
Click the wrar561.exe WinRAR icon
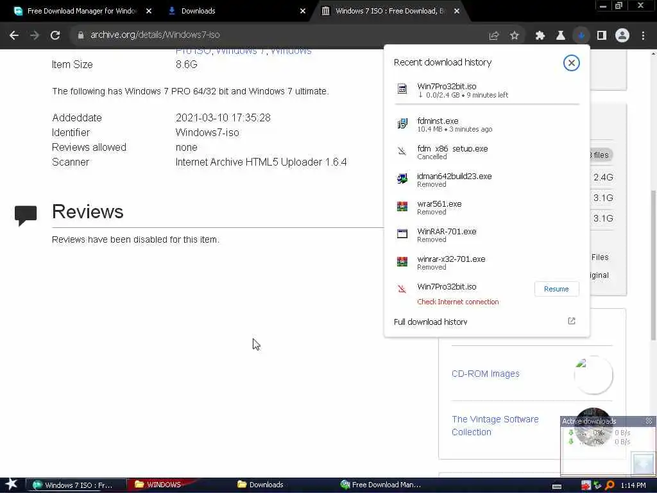pos(402,206)
